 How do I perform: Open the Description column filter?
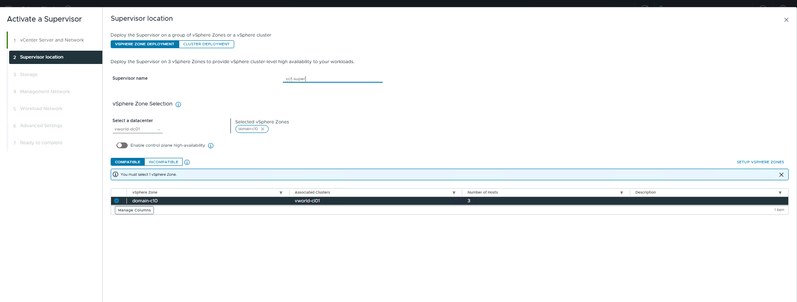tap(780, 193)
